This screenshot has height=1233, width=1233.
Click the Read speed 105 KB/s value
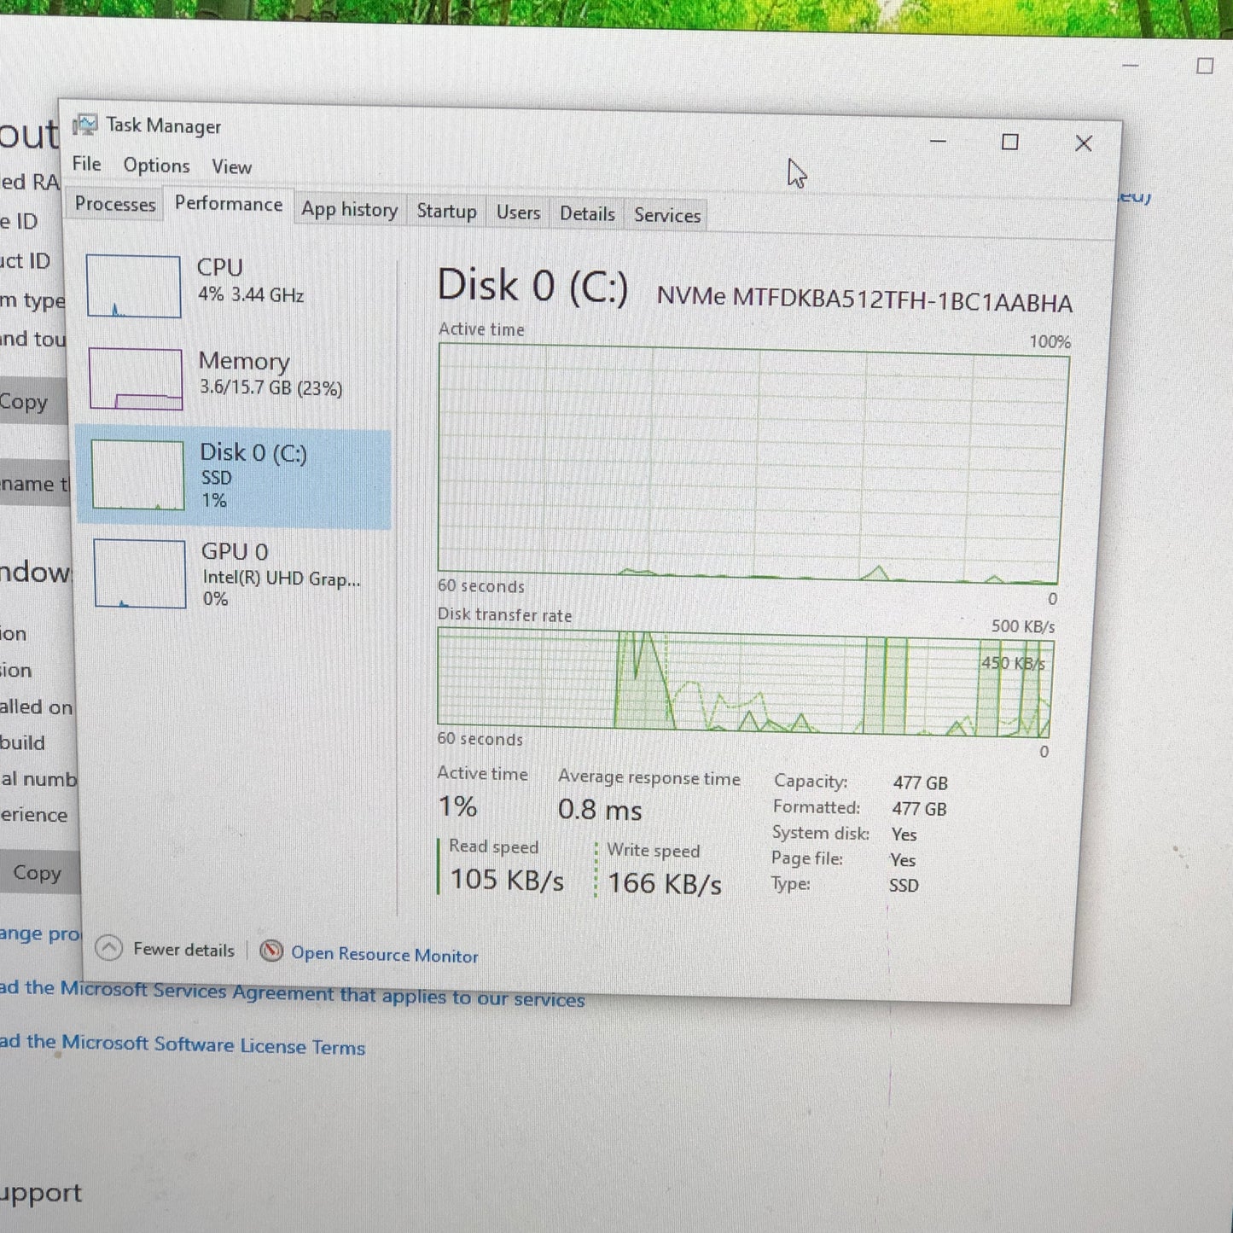(507, 879)
